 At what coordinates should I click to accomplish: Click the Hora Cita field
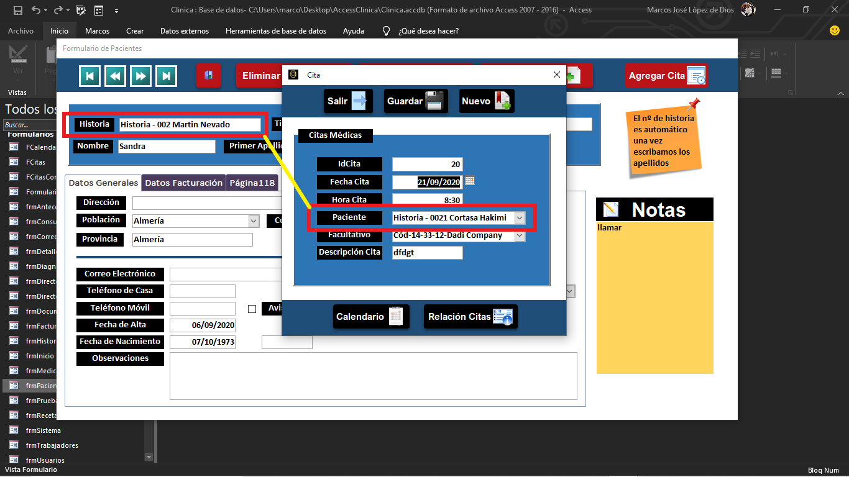[427, 200]
